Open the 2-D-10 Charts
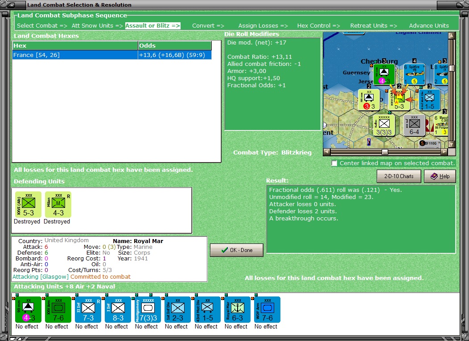The height and width of the screenshot is (341, 469). pos(399,176)
